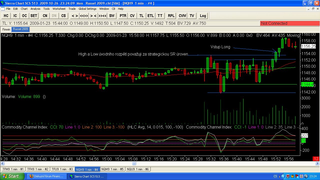
Task: Click the '<<>>' toolbar button
Action: coord(84,16)
